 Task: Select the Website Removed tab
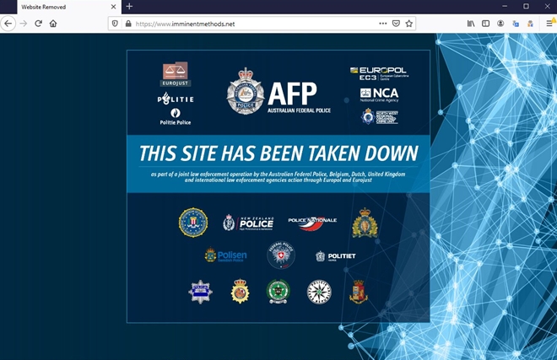pos(68,7)
